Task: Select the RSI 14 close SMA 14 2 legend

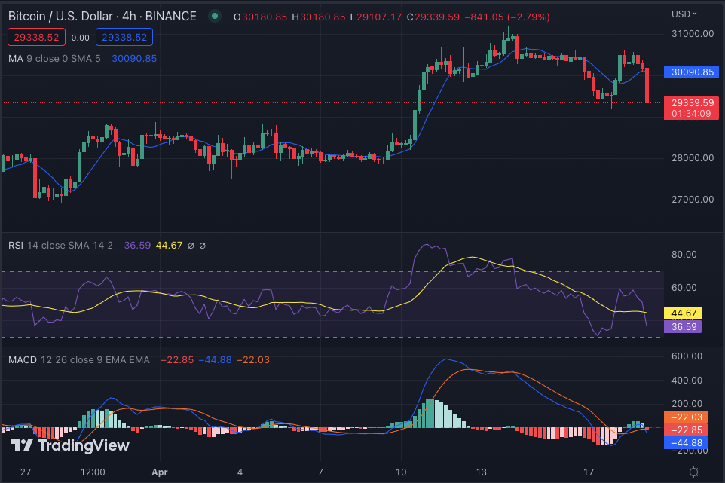Action: click(x=60, y=246)
